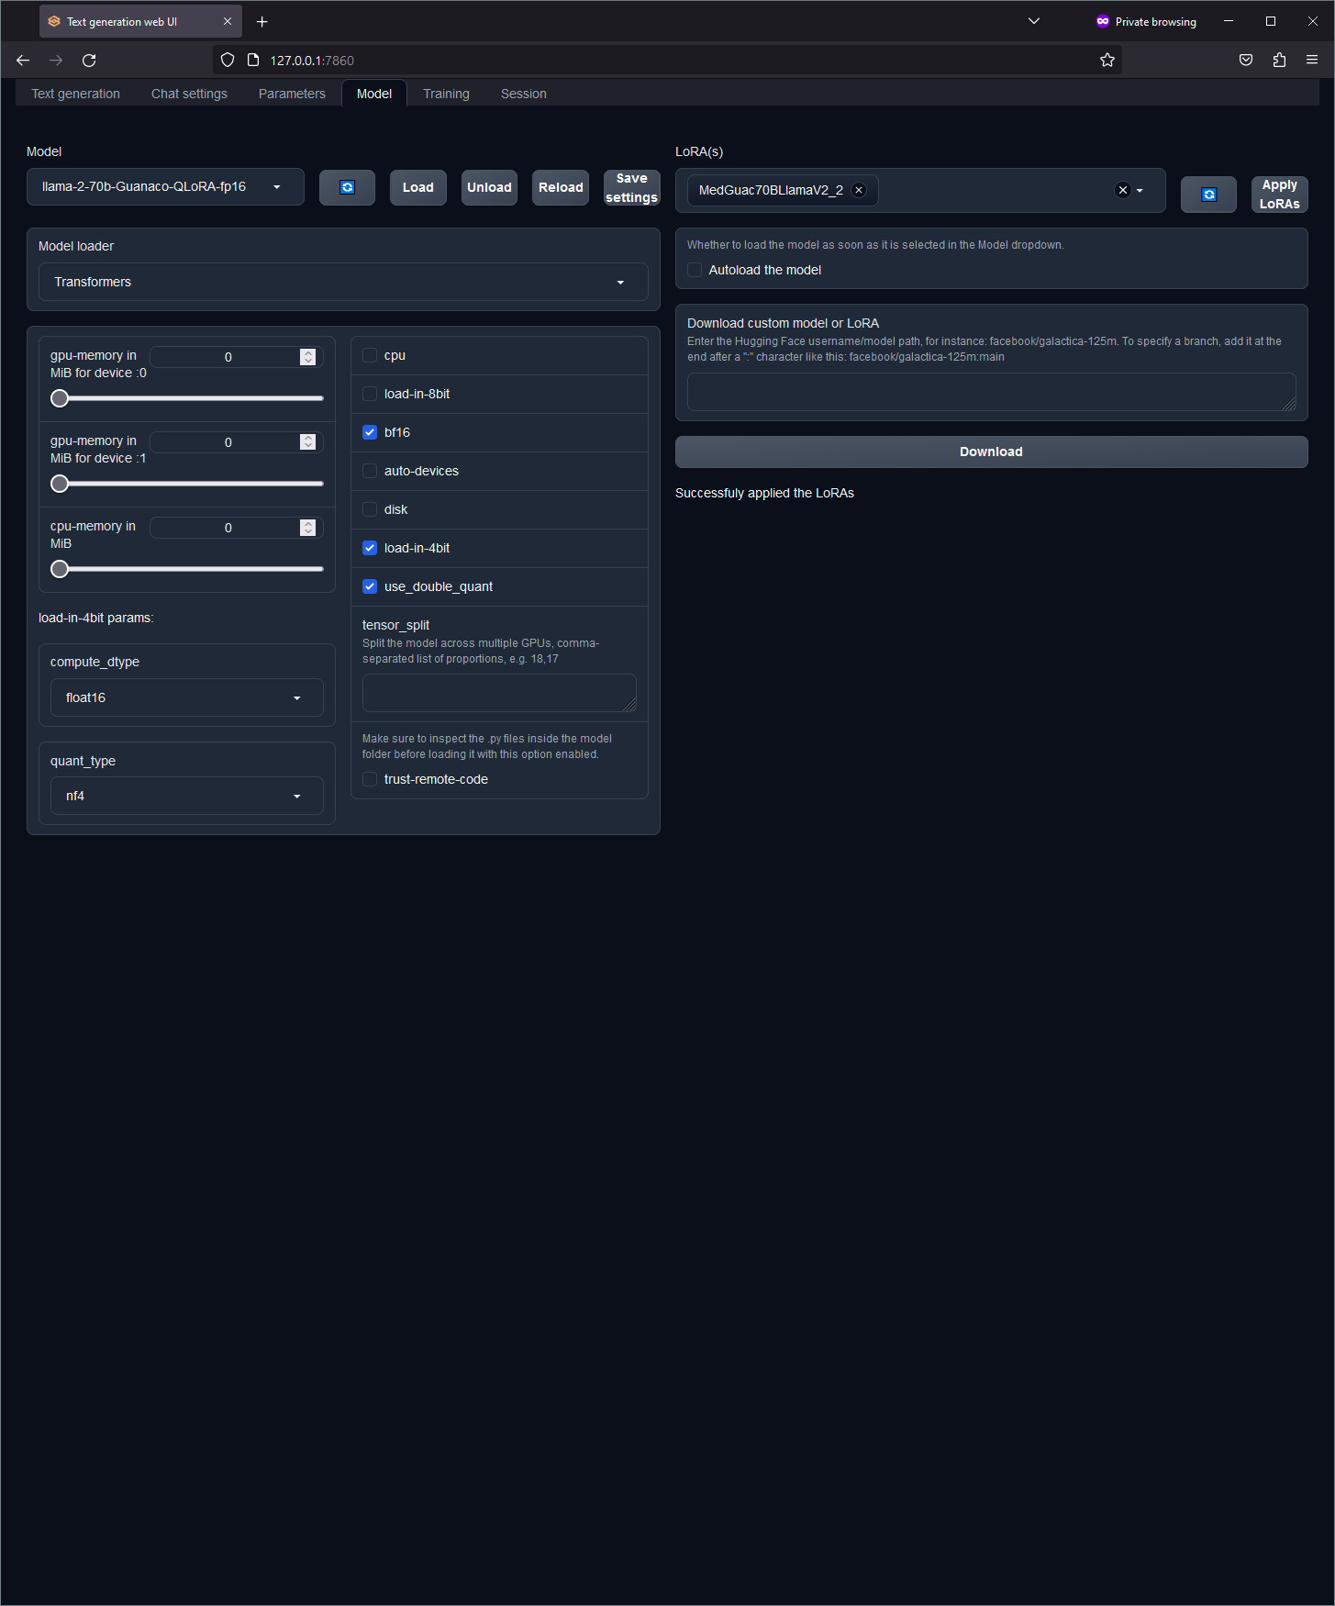Unload the current model

click(x=489, y=187)
